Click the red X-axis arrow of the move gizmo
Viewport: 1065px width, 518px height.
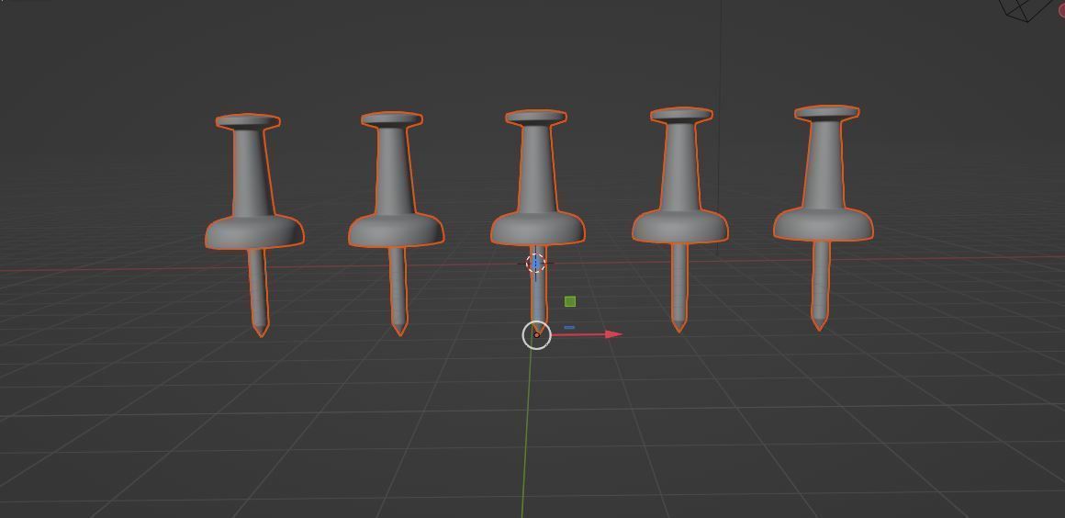[x=588, y=334]
